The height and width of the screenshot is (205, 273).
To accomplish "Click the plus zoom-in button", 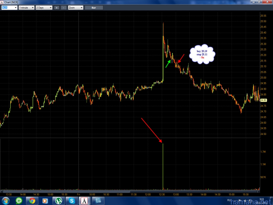I will point(57,8).
